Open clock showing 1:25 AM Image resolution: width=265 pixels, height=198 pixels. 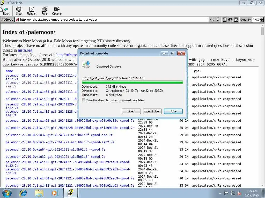252,193
